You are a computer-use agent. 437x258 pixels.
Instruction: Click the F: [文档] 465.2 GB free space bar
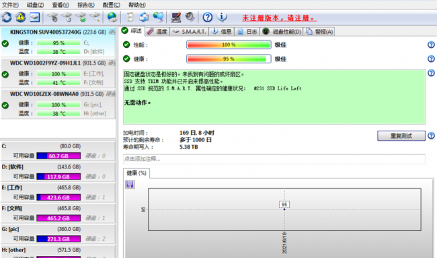(x=58, y=218)
